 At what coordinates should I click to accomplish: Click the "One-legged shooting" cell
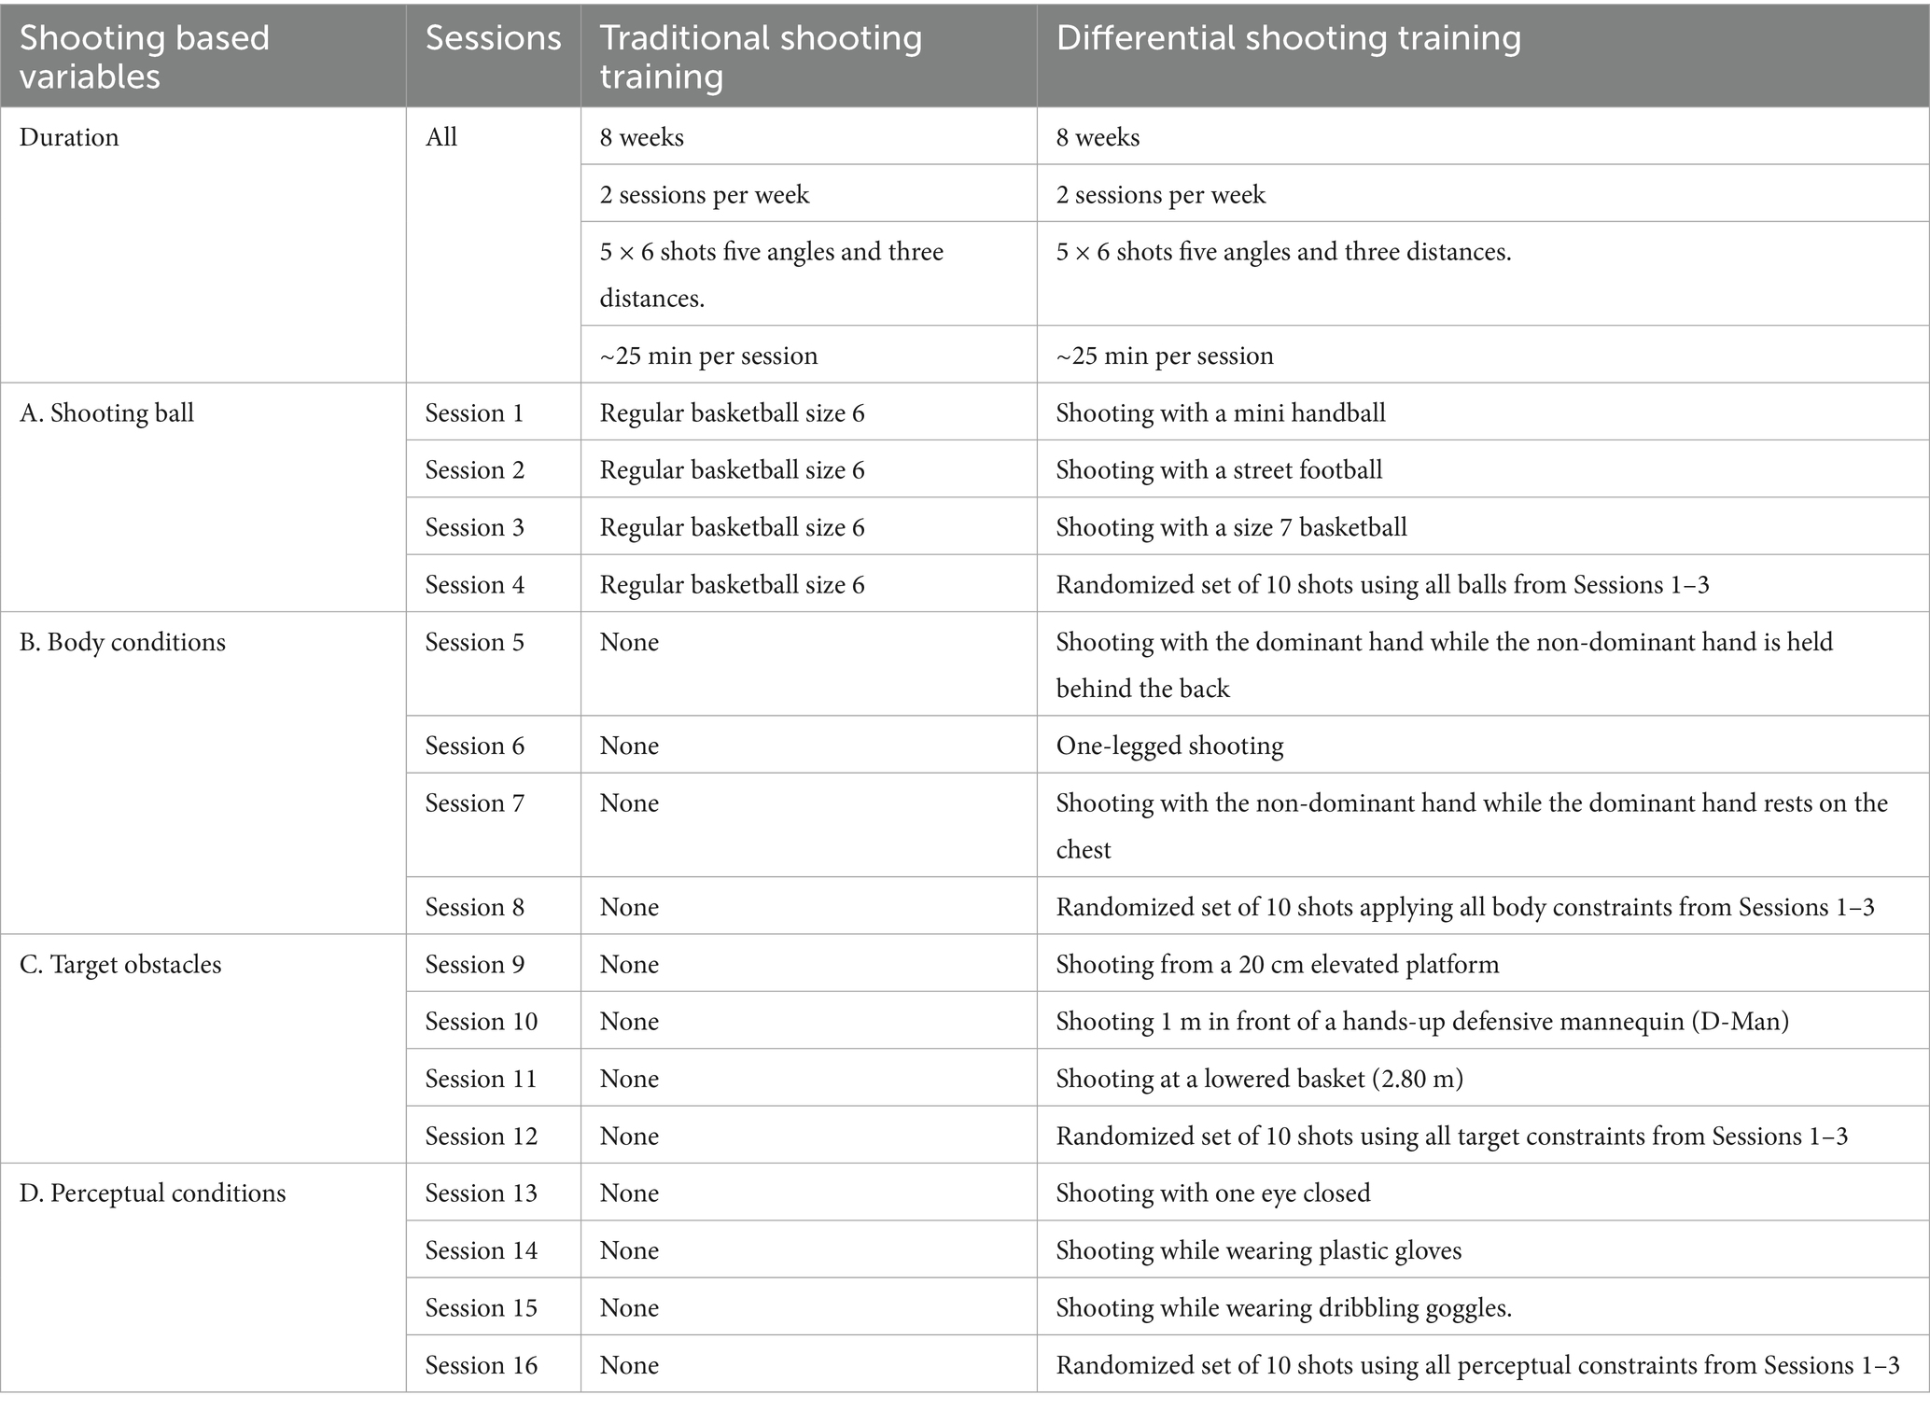tap(1169, 746)
